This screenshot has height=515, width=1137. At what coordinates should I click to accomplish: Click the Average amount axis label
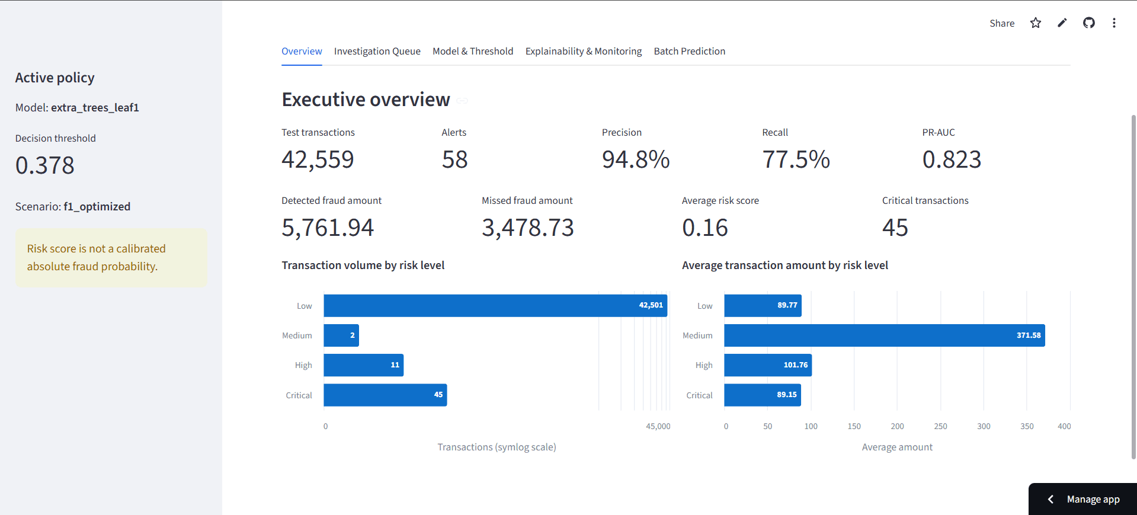[897, 447]
